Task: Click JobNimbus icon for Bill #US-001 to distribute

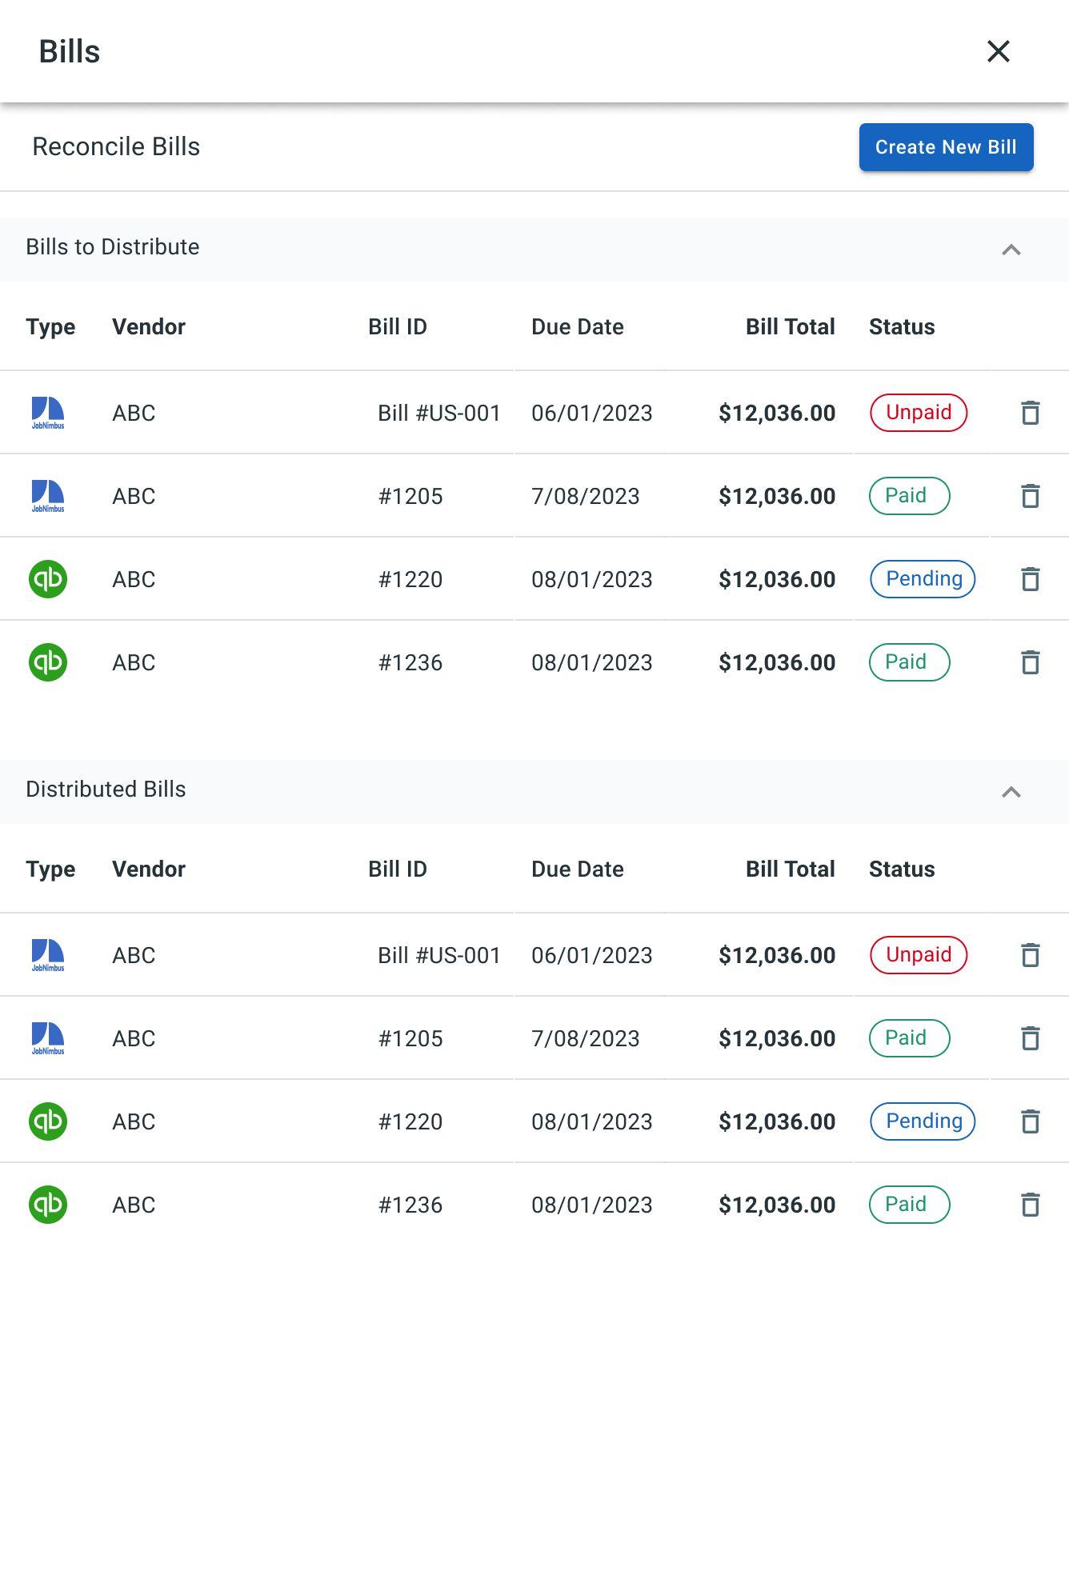Action: click(x=48, y=413)
